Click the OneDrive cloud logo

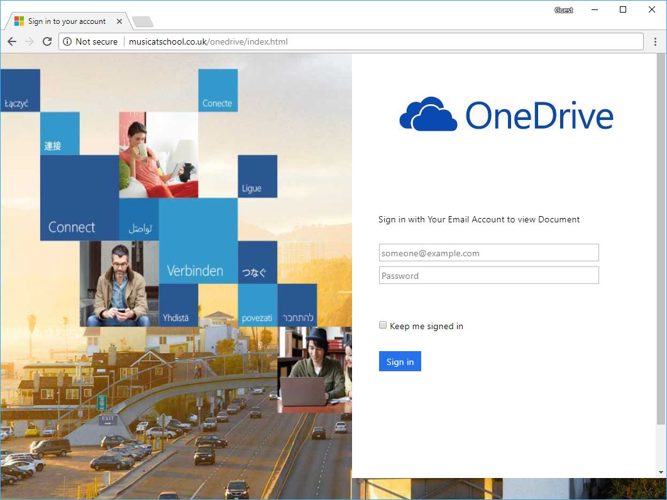point(428,114)
